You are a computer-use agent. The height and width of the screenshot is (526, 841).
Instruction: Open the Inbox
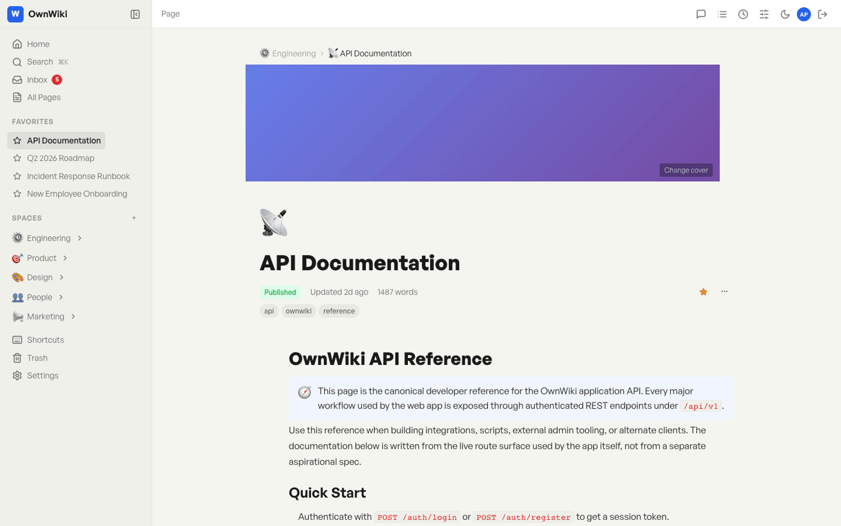point(37,80)
